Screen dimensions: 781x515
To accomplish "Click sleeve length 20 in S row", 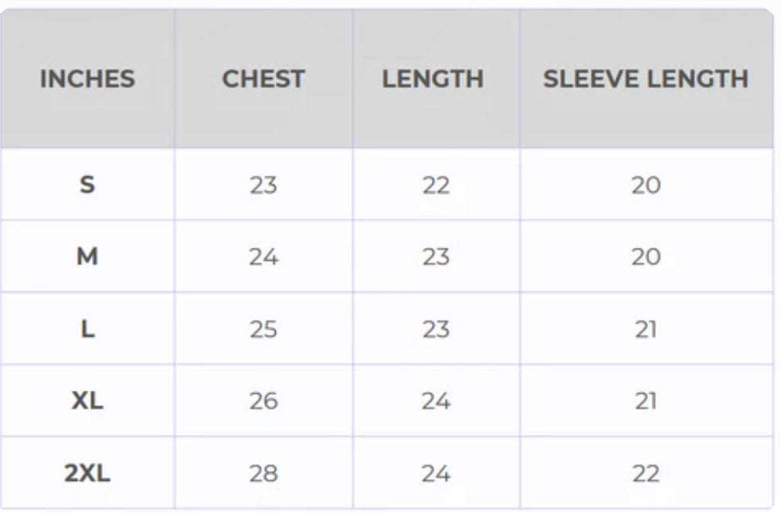I will pyautogui.click(x=646, y=185).
